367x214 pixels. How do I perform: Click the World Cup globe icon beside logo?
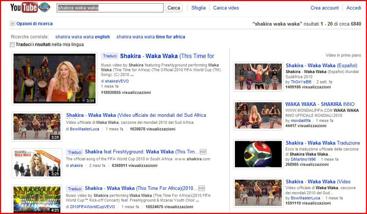44,7
